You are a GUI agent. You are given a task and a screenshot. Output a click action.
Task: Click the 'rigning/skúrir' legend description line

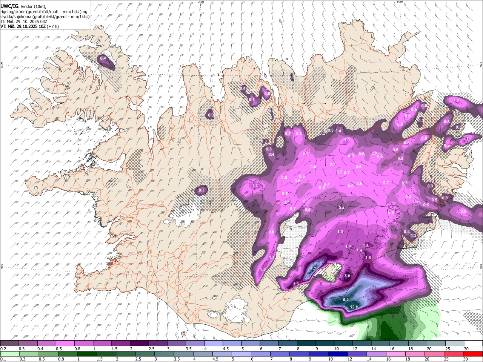tap(44, 12)
